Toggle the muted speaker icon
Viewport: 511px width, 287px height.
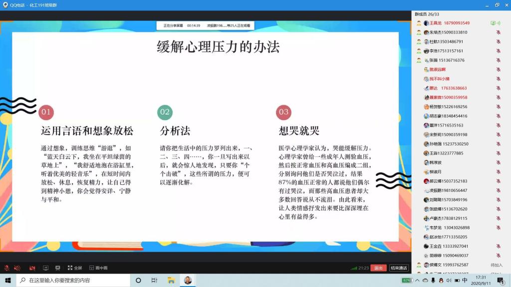pos(17,268)
